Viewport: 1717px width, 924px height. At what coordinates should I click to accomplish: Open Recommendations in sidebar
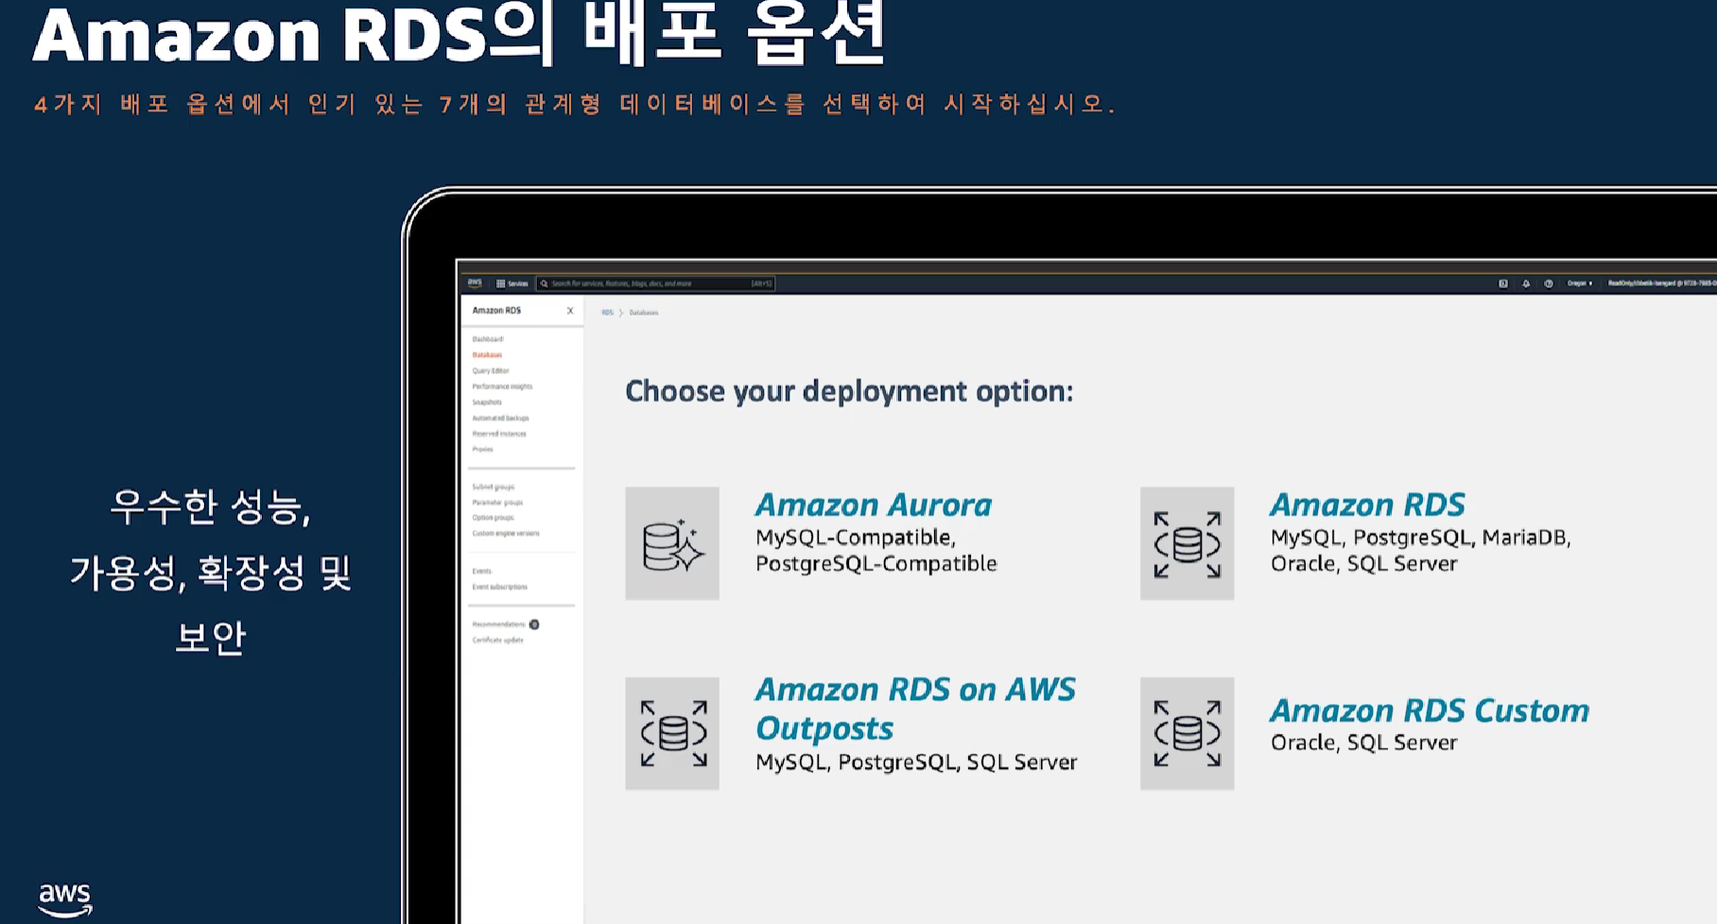coord(498,625)
